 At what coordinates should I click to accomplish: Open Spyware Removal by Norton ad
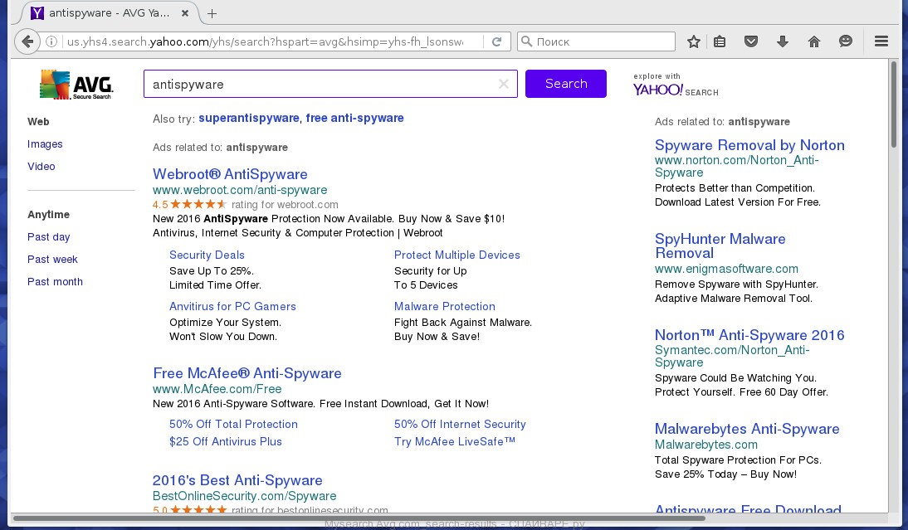[749, 145]
